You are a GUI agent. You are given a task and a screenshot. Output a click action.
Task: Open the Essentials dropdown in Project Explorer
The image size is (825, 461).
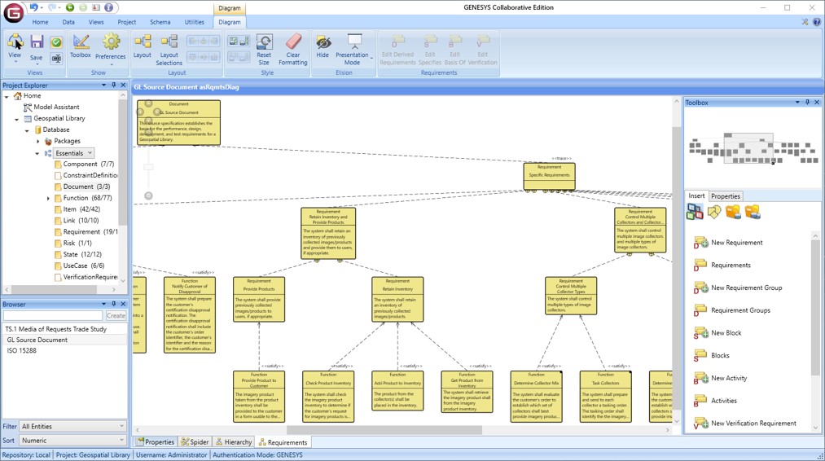[x=90, y=153]
